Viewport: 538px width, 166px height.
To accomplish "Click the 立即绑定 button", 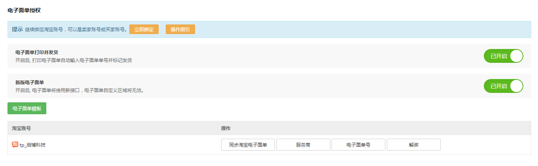I will tap(144, 29).
